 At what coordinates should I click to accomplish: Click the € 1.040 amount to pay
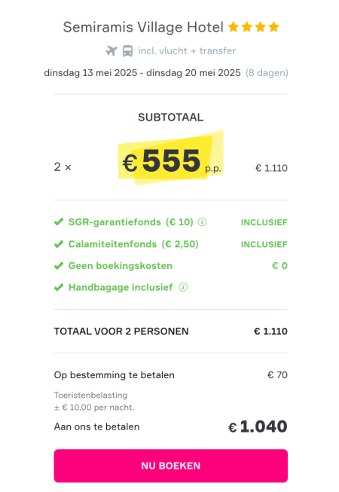tap(258, 426)
